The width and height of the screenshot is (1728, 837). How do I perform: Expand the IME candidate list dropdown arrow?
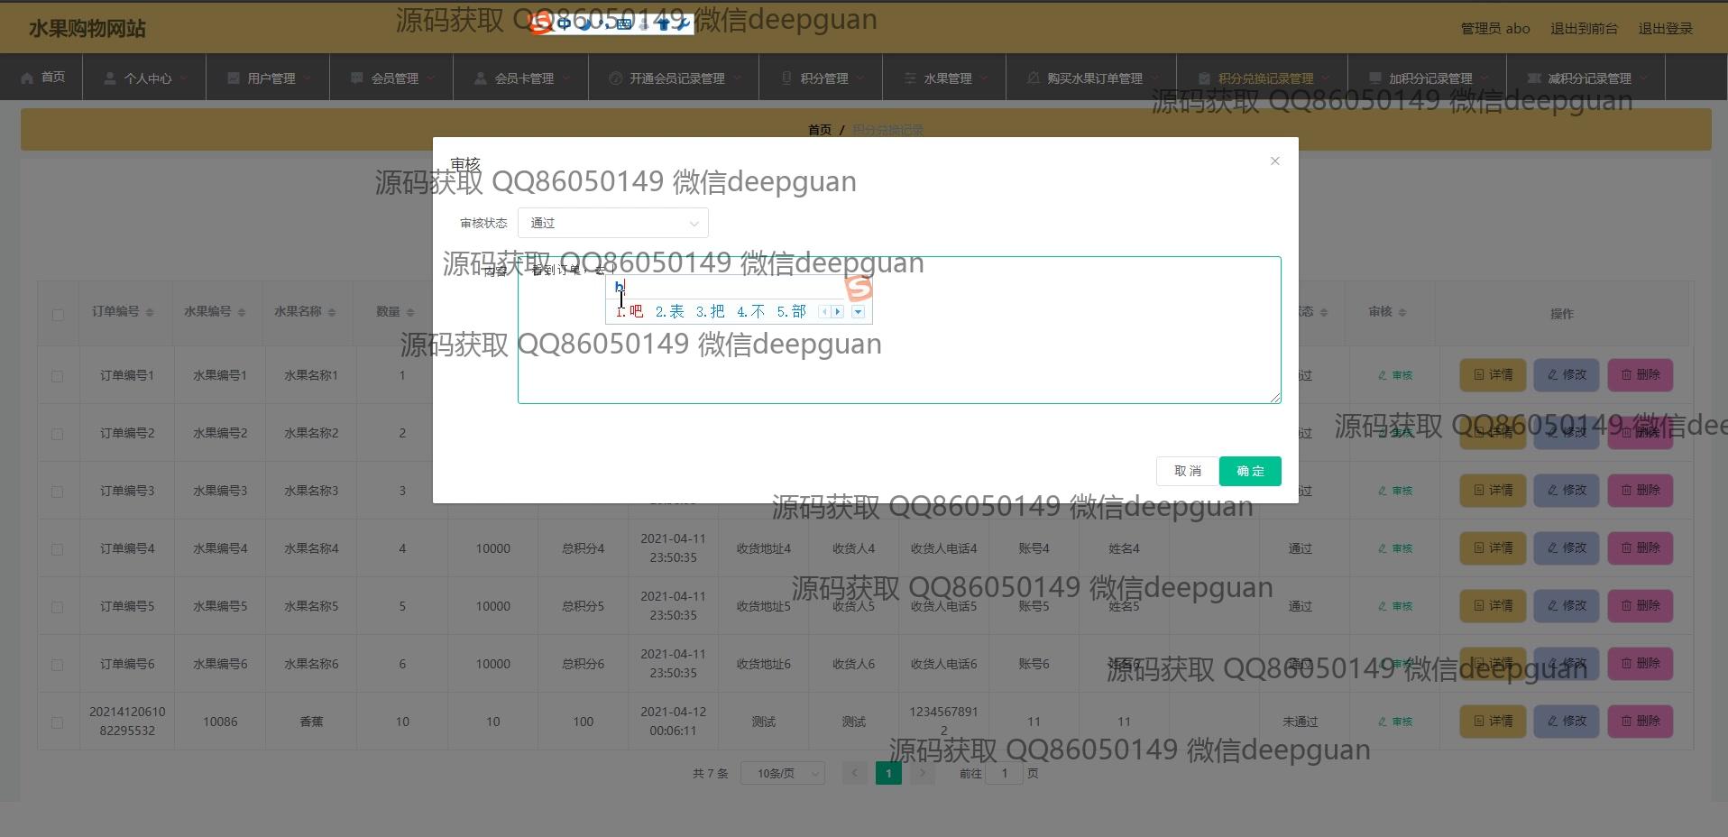coord(858,312)
